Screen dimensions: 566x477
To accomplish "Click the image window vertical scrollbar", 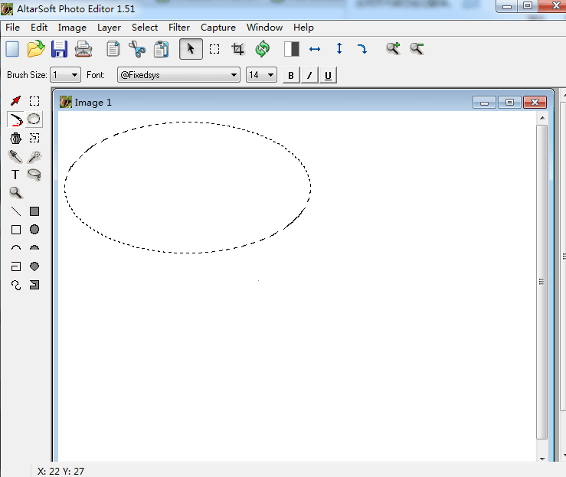I will pyautogui.click(x=542, y=282).
